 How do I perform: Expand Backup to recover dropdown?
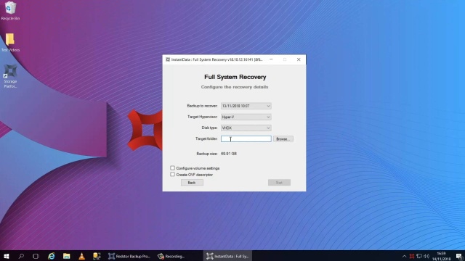click(246, 106)
